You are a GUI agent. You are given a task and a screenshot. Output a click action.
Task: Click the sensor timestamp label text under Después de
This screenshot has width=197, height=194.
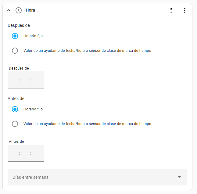click(x=87, y=51)
